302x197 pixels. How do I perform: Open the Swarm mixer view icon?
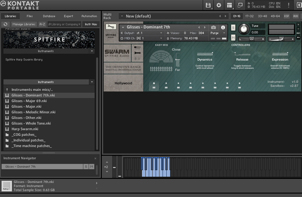click(x=137, y=47)
